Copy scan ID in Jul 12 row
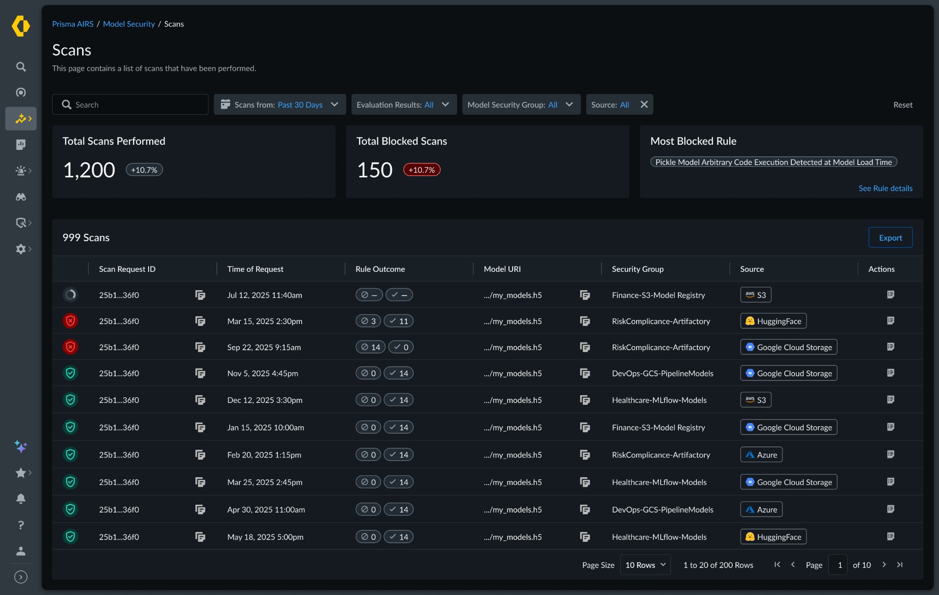Viewport: 939px width, 595px height. pyautogui.click(x=200, y=295)
